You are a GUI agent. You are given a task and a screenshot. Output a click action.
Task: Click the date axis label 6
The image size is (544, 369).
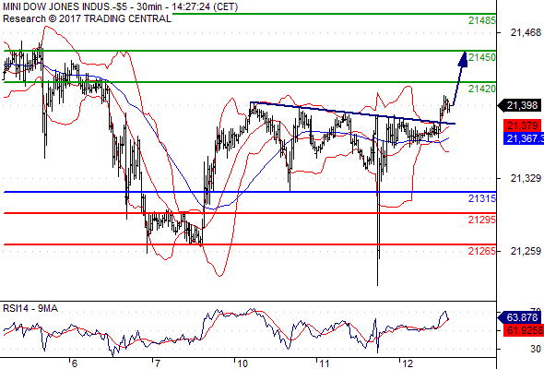(74, 363)
